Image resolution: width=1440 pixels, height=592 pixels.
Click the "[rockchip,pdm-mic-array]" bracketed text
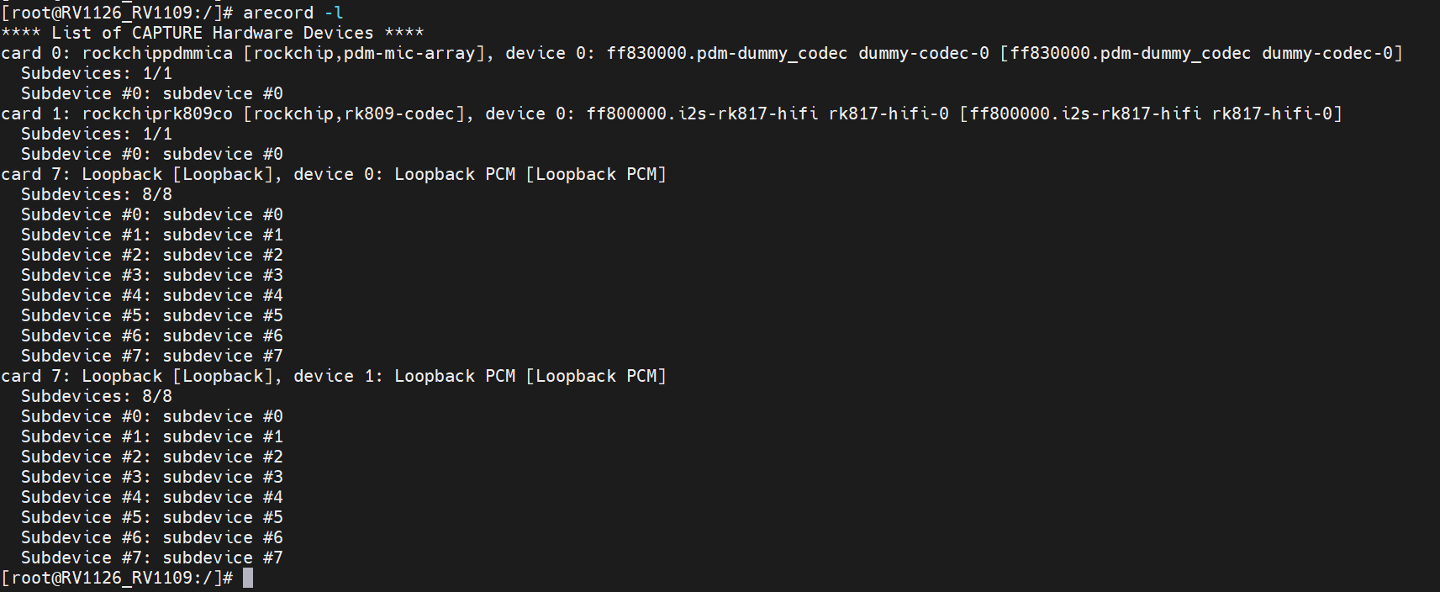coord(368,53)
